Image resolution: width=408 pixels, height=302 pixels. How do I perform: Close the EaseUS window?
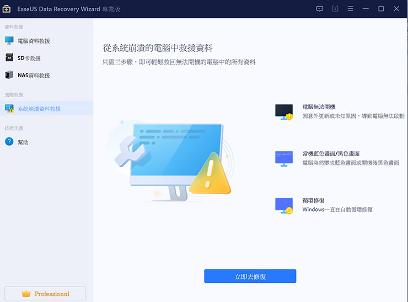tap(396, 9)
